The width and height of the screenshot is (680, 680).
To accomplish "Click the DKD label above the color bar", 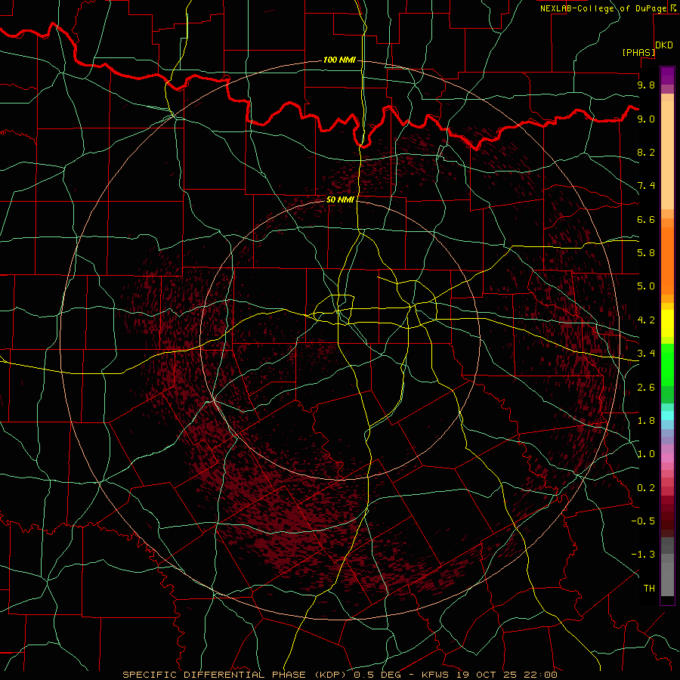I will 664,45.
